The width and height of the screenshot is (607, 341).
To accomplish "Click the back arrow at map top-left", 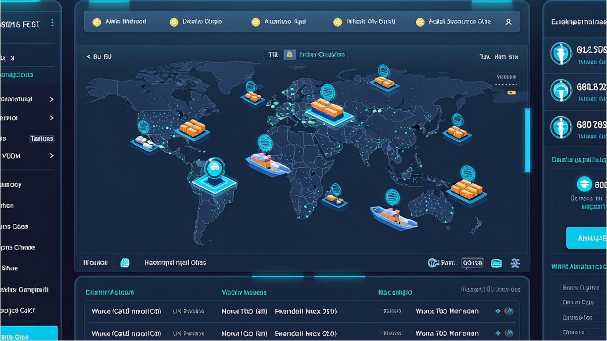I will click(89, 57).
